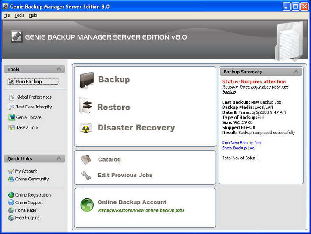Click the Catalog papers icon
Screen dimensions: 311x234
tap(86, 160)
